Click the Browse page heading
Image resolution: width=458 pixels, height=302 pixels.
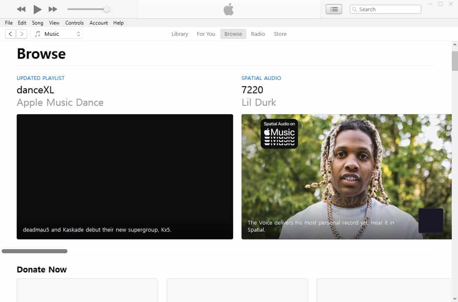pos(41,54)
